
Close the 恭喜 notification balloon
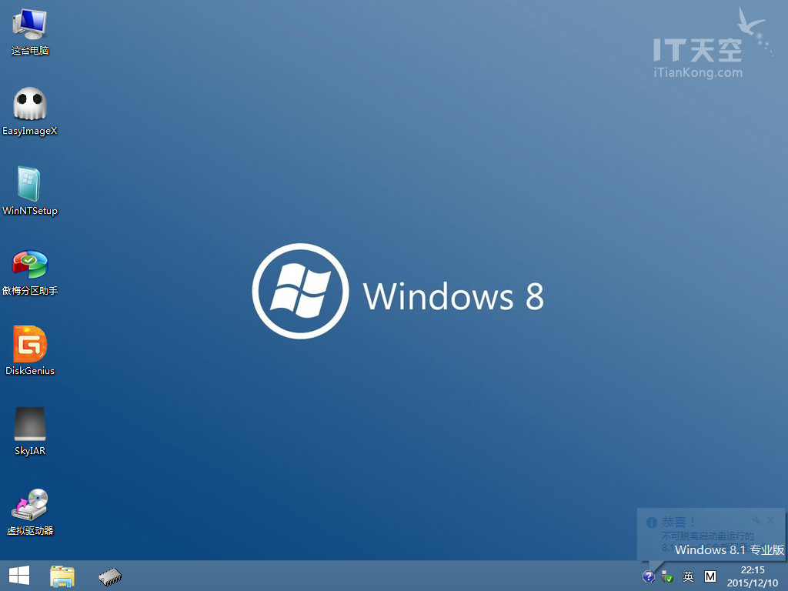click(770, 520)
